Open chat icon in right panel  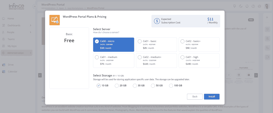pos(267,29)
